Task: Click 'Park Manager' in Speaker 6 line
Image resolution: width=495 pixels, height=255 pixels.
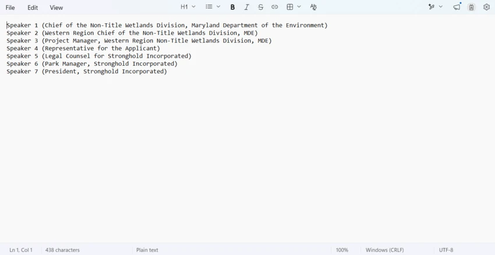Action: (x=66, y=64)
